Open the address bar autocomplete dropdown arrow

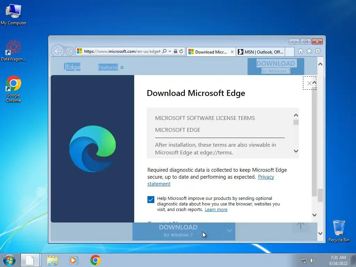click(x=170, y=51)
